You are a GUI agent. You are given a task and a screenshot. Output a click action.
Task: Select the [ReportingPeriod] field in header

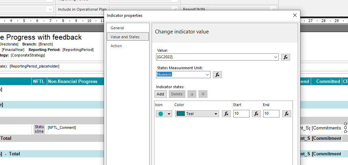[x=78, y=50]
